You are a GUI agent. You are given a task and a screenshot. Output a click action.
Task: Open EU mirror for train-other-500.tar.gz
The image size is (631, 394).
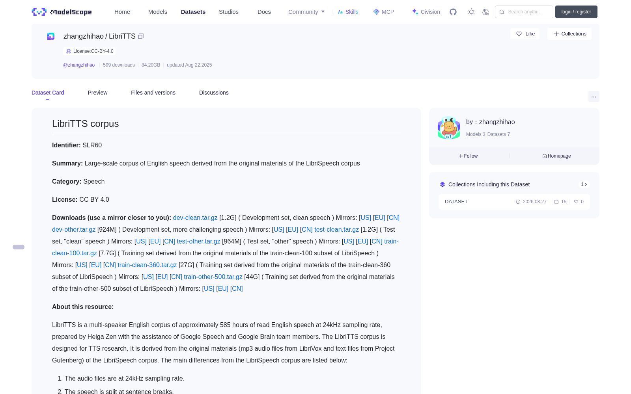(223, 289)
